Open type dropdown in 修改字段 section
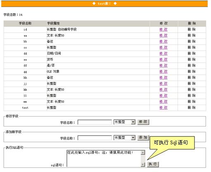 click(125, 122)
